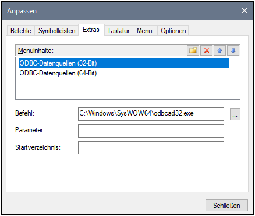This screenshot has width=255, height=216.
Task: Switch to the Optionen tab
Action: coord(173,31)
